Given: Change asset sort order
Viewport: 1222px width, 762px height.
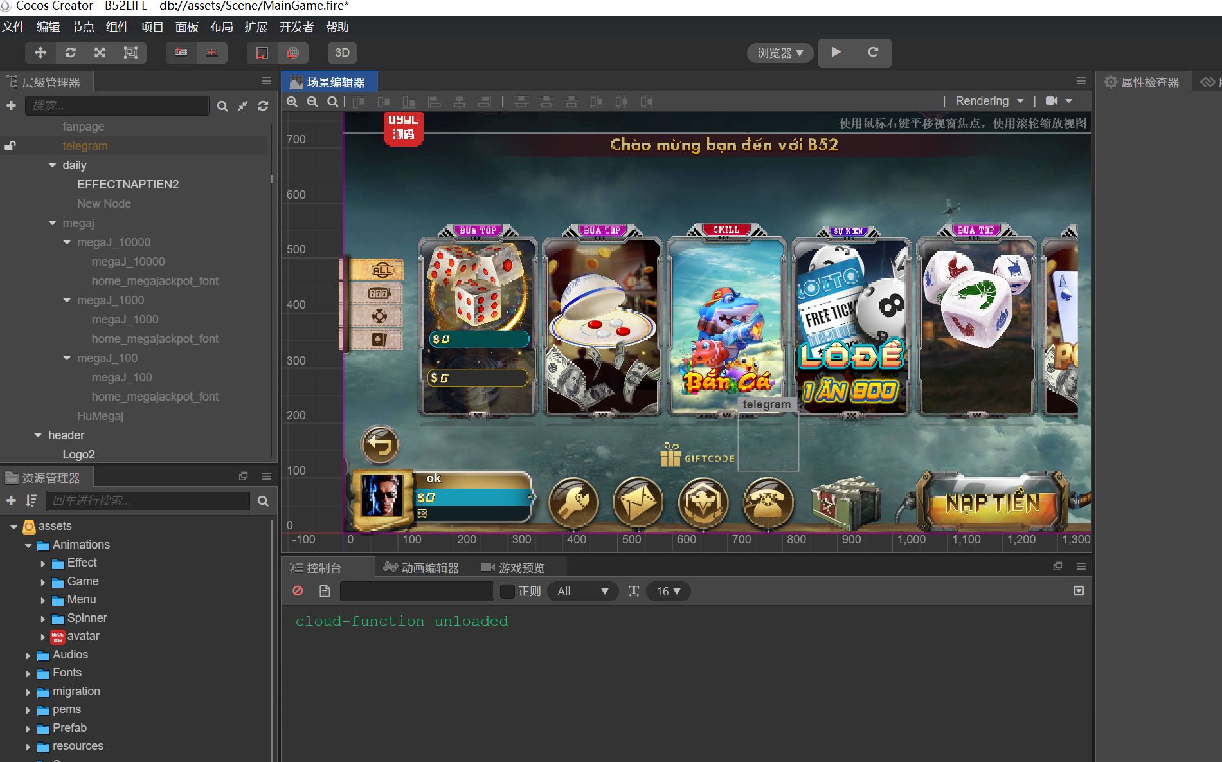Looking at the screenshot, I should (31, 501).
